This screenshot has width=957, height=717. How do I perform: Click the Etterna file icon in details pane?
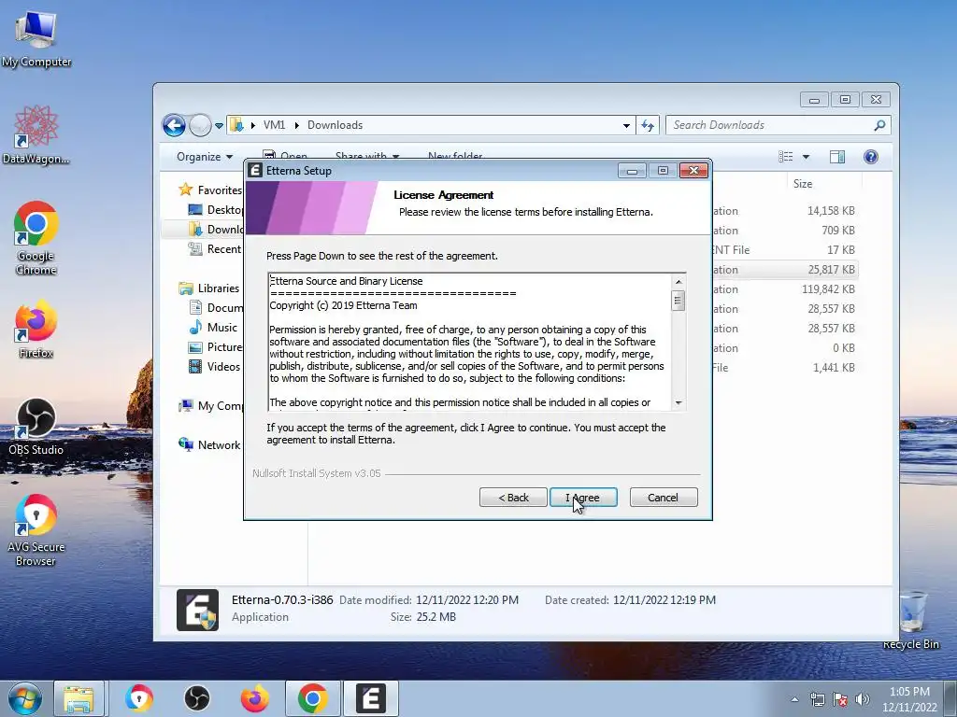coord(197,610)
